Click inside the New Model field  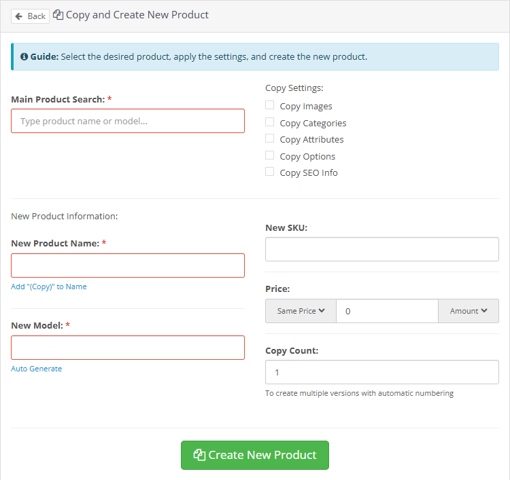(x=128, y=348)
